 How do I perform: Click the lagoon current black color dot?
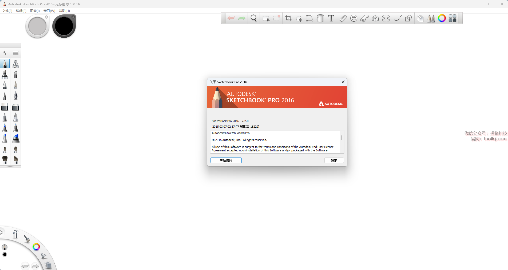click(x=5, y=255)
